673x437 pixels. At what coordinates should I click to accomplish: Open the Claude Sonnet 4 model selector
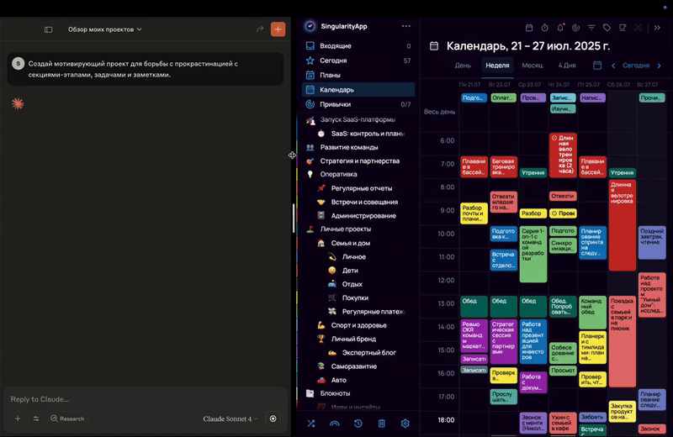point(230,419)
